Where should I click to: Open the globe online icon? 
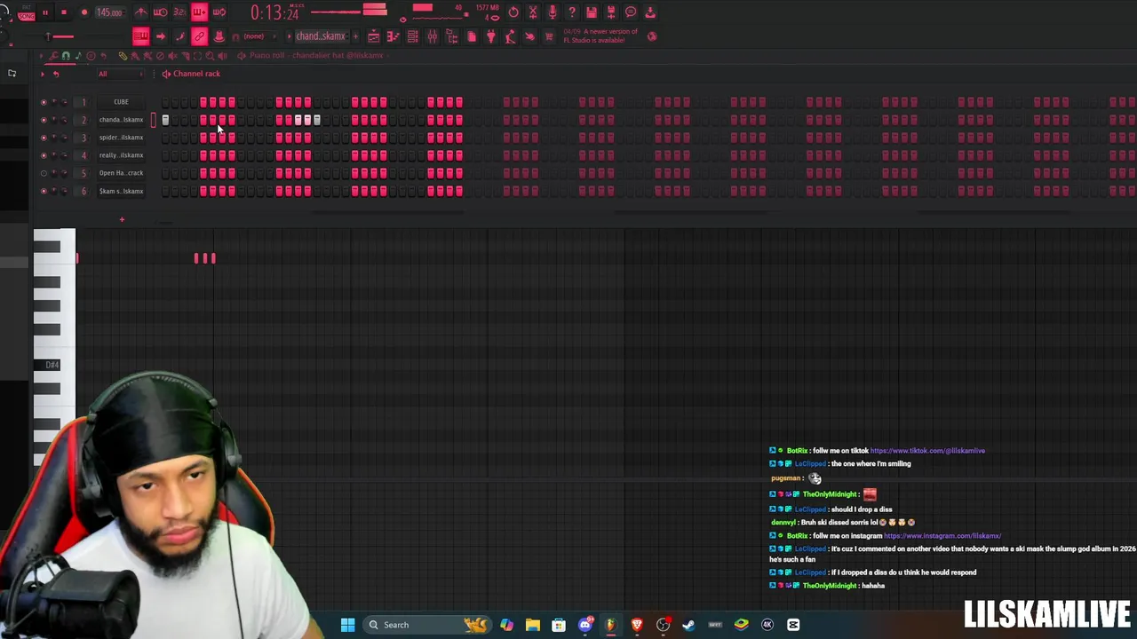[x=652, y=36]
